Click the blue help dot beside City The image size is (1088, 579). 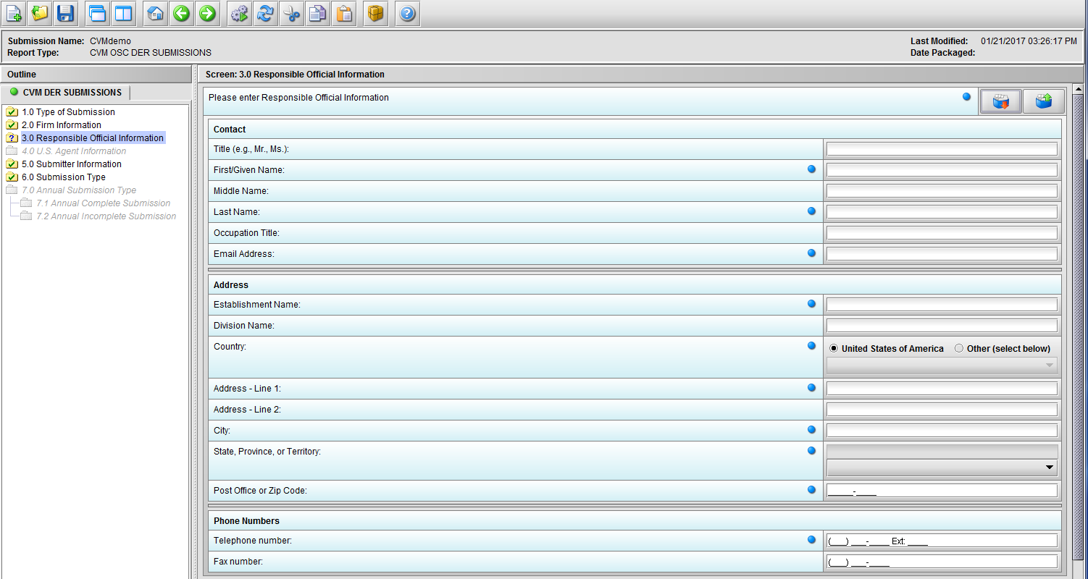click(x=811, y=429)
